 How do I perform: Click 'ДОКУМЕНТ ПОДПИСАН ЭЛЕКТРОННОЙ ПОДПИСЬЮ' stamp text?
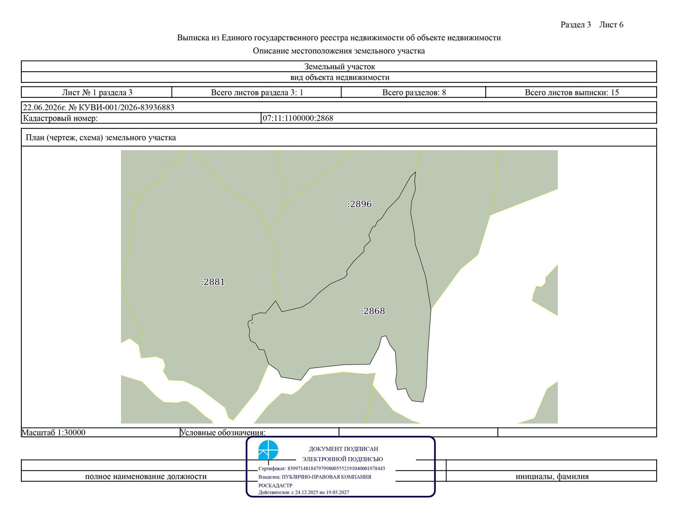(x=343, y=454)
